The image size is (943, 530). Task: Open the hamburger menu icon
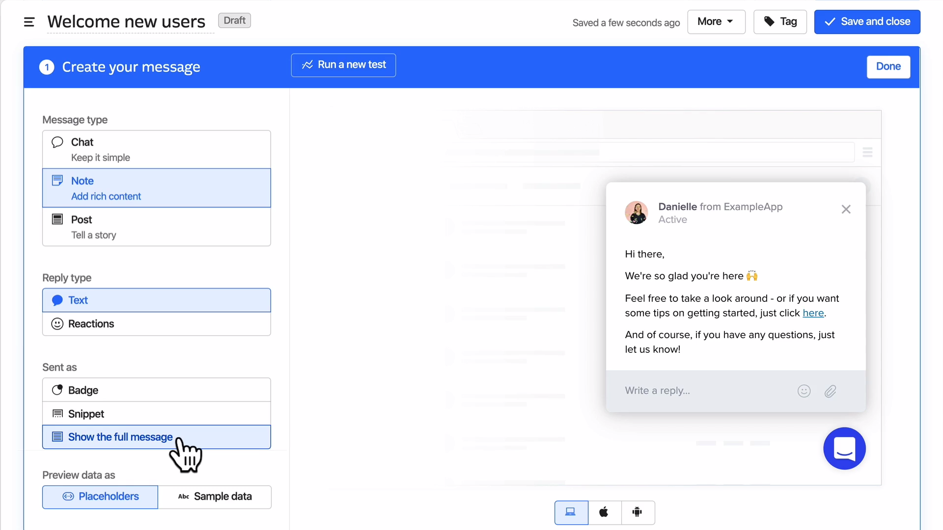(29, 22)
